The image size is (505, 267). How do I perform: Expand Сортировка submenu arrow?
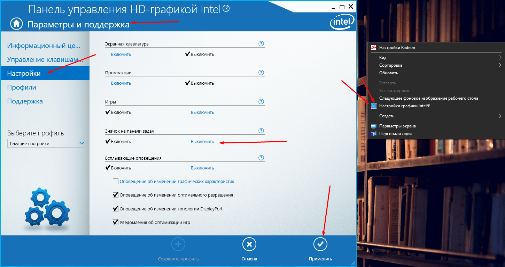[500, 65]
